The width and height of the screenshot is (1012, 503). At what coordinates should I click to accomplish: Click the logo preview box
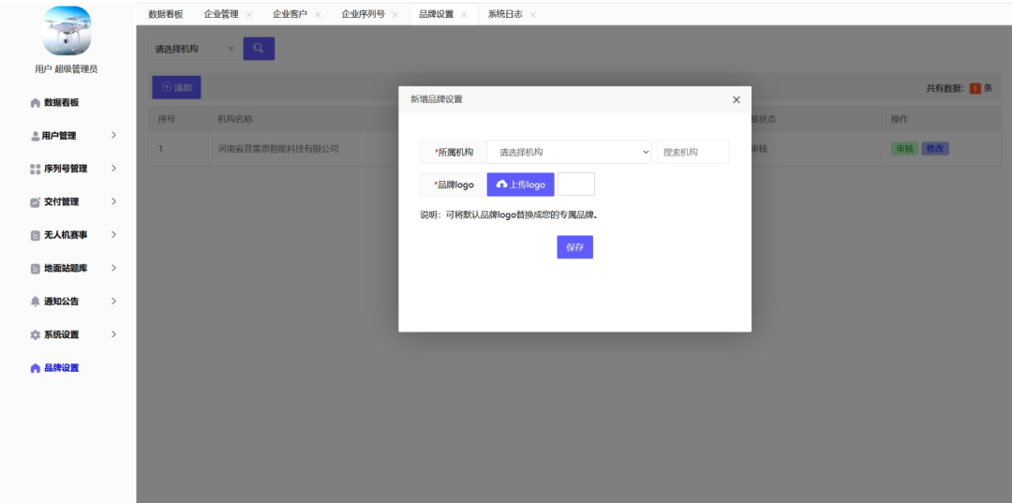pos(576,185)
